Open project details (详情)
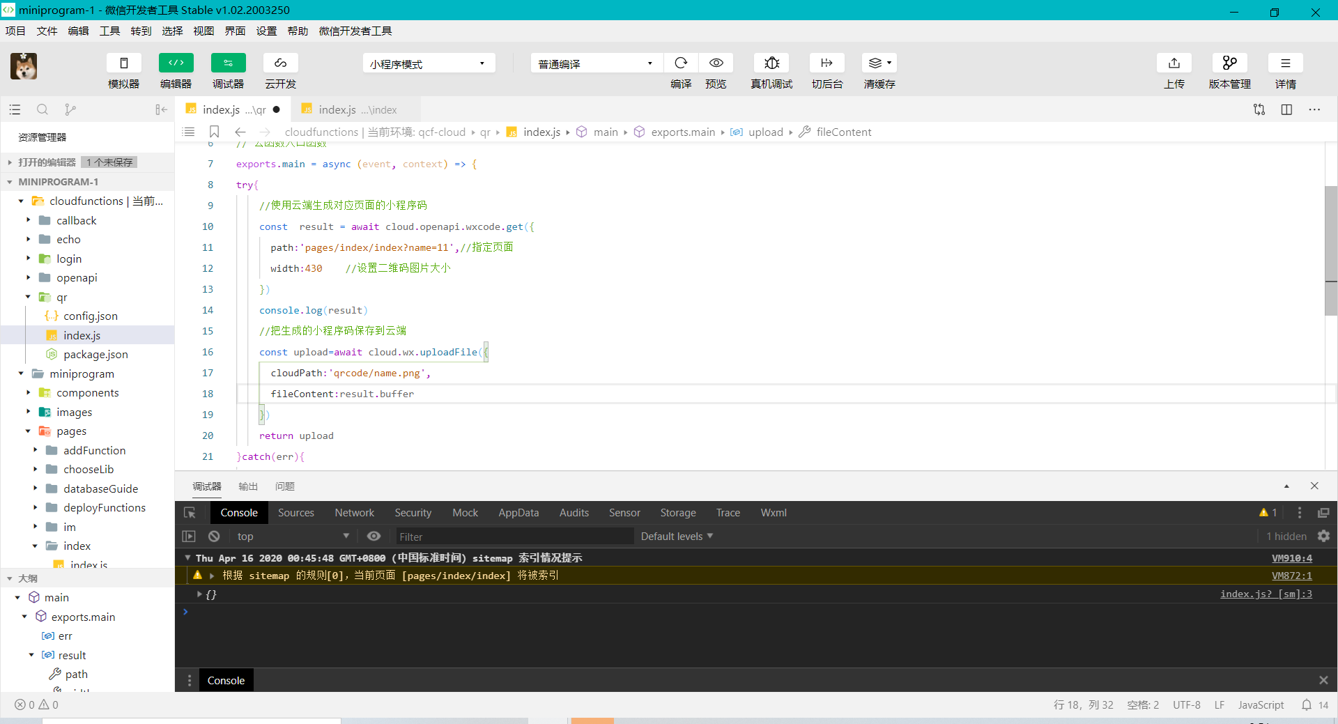Viewport: 1338px width, 724px height. [x=1286, y=63]
